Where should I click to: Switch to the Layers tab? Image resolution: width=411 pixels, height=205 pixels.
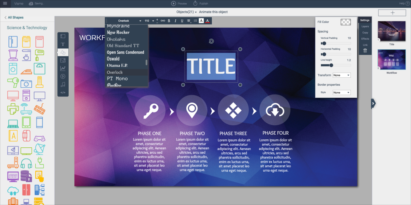click(x=365, y=26)
